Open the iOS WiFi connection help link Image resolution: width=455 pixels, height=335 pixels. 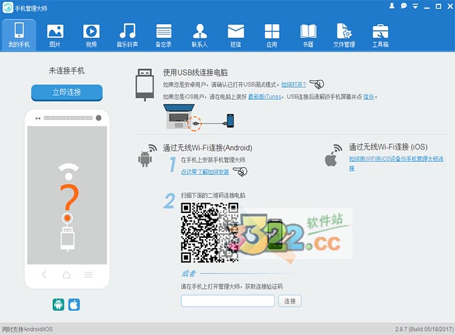tap(396, 163)
